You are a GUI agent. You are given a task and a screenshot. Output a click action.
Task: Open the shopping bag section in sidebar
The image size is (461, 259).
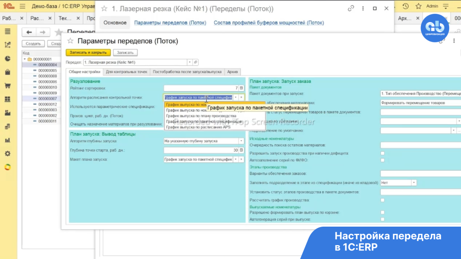(x=8, y=72)
